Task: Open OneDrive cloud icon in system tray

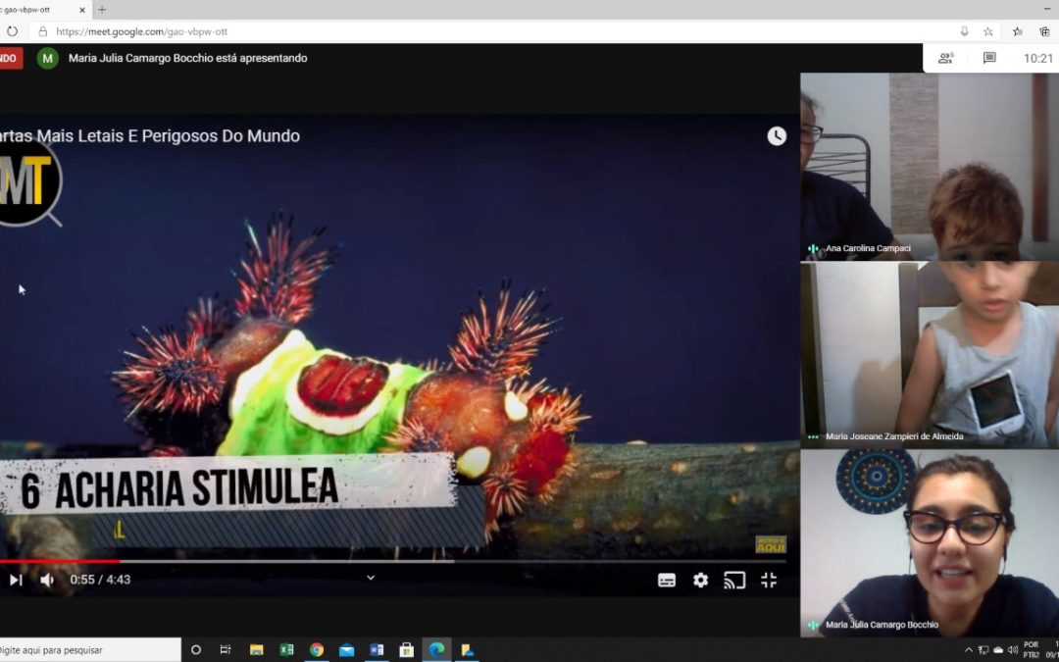Action: (x=998, y=650)
